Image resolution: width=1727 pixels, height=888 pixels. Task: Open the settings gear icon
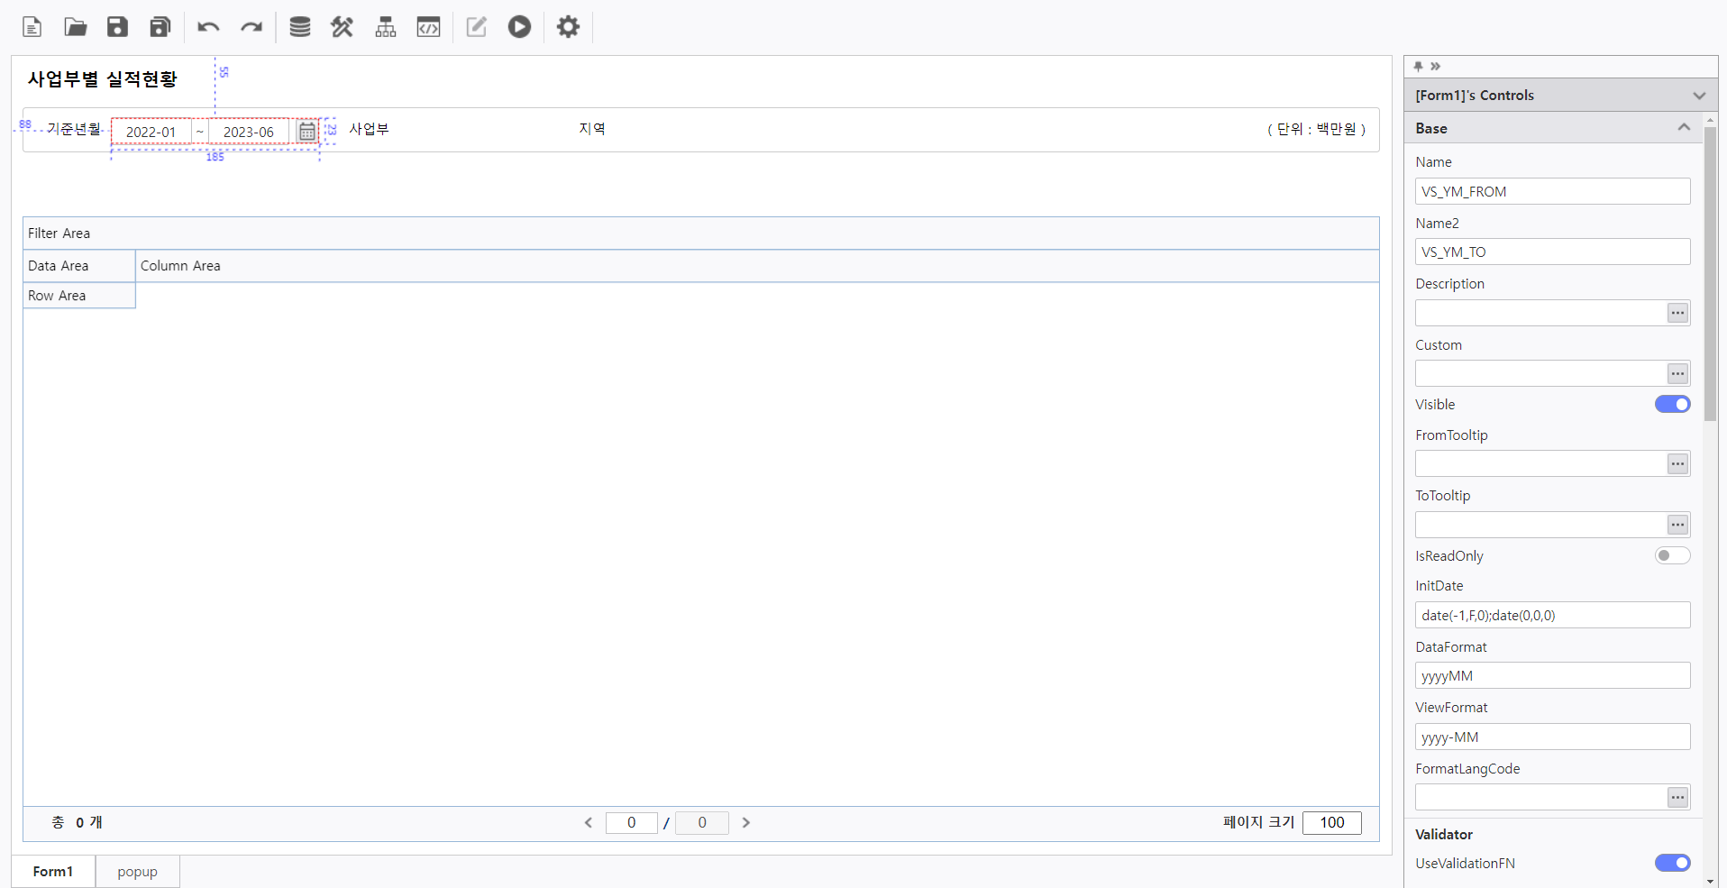click(x=568, y=27)
